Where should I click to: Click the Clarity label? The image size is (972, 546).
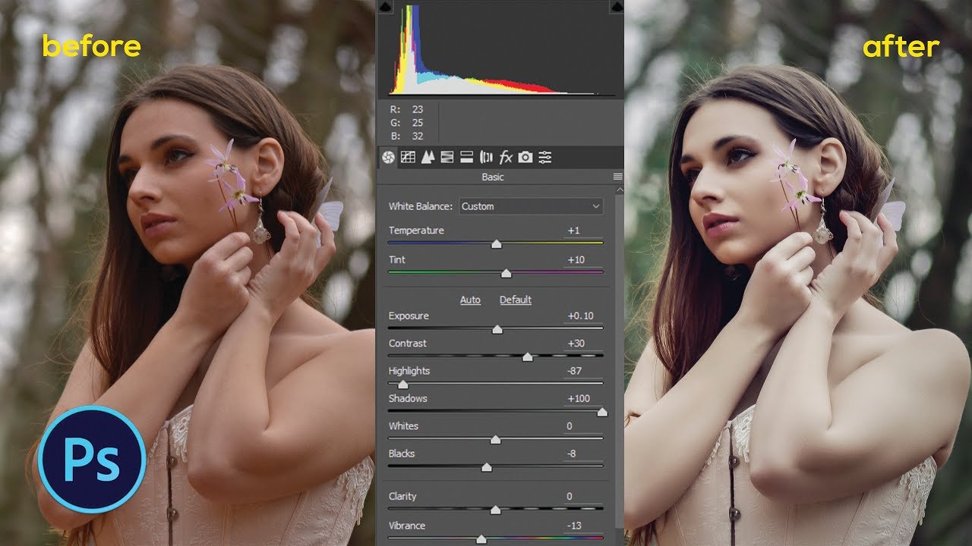click(402, 497)
